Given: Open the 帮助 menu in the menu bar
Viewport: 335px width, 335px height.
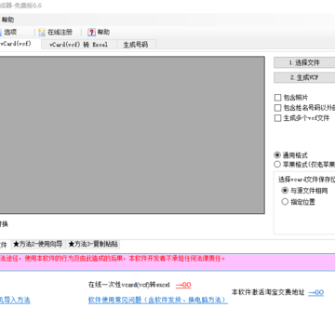Looking at the screenshot, I should 7,20.
